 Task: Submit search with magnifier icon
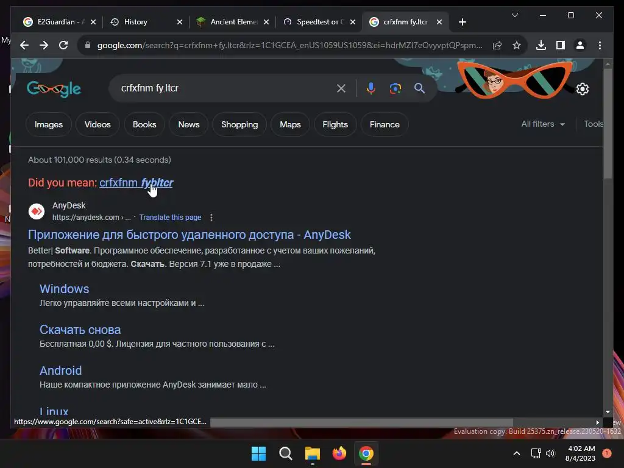pos(419,88)
